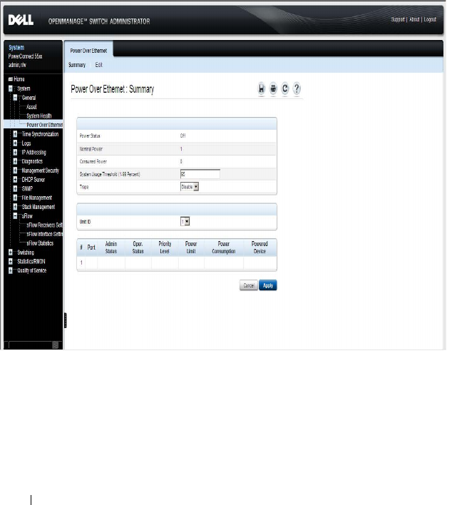Expand the Stack Management node
Screen dimensions: 457x505
(x=15, y=207)
